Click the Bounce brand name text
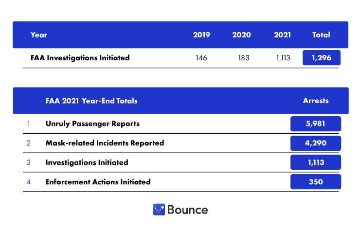The width and height of the screenshot is (361, 230). [x=187, y=210]
